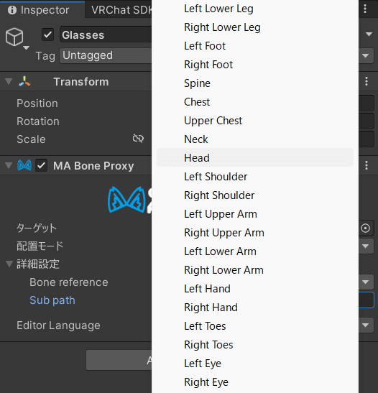
Task: Pick Left Upper Arm bone
Action: tap(255, 214)
